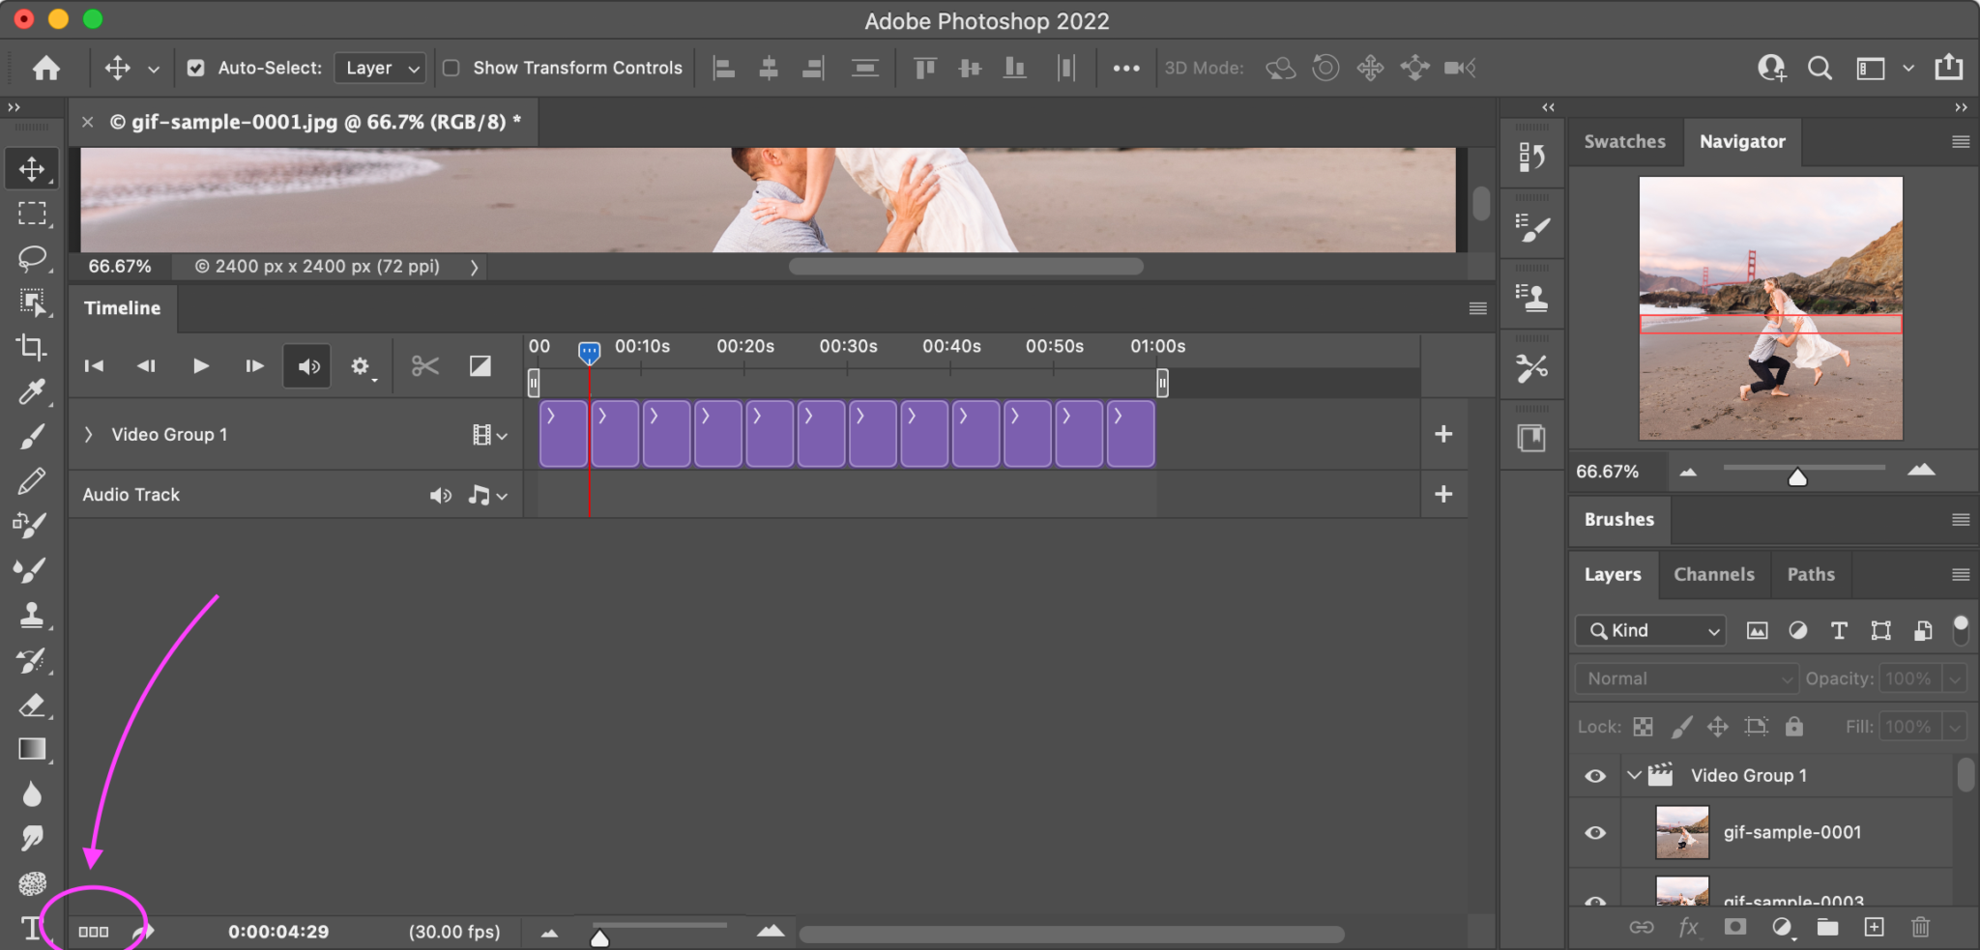Select the Eyedropper tool
Screen dimensions: 1980x950
[x=32, y=391]
